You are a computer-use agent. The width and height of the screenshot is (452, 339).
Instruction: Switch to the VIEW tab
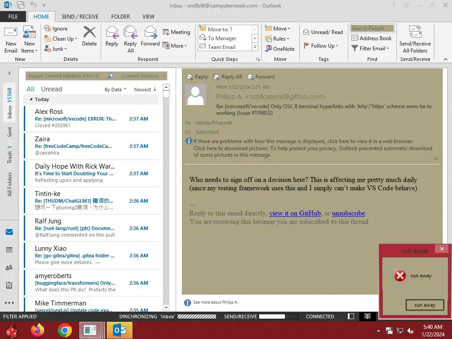(148, 17)
